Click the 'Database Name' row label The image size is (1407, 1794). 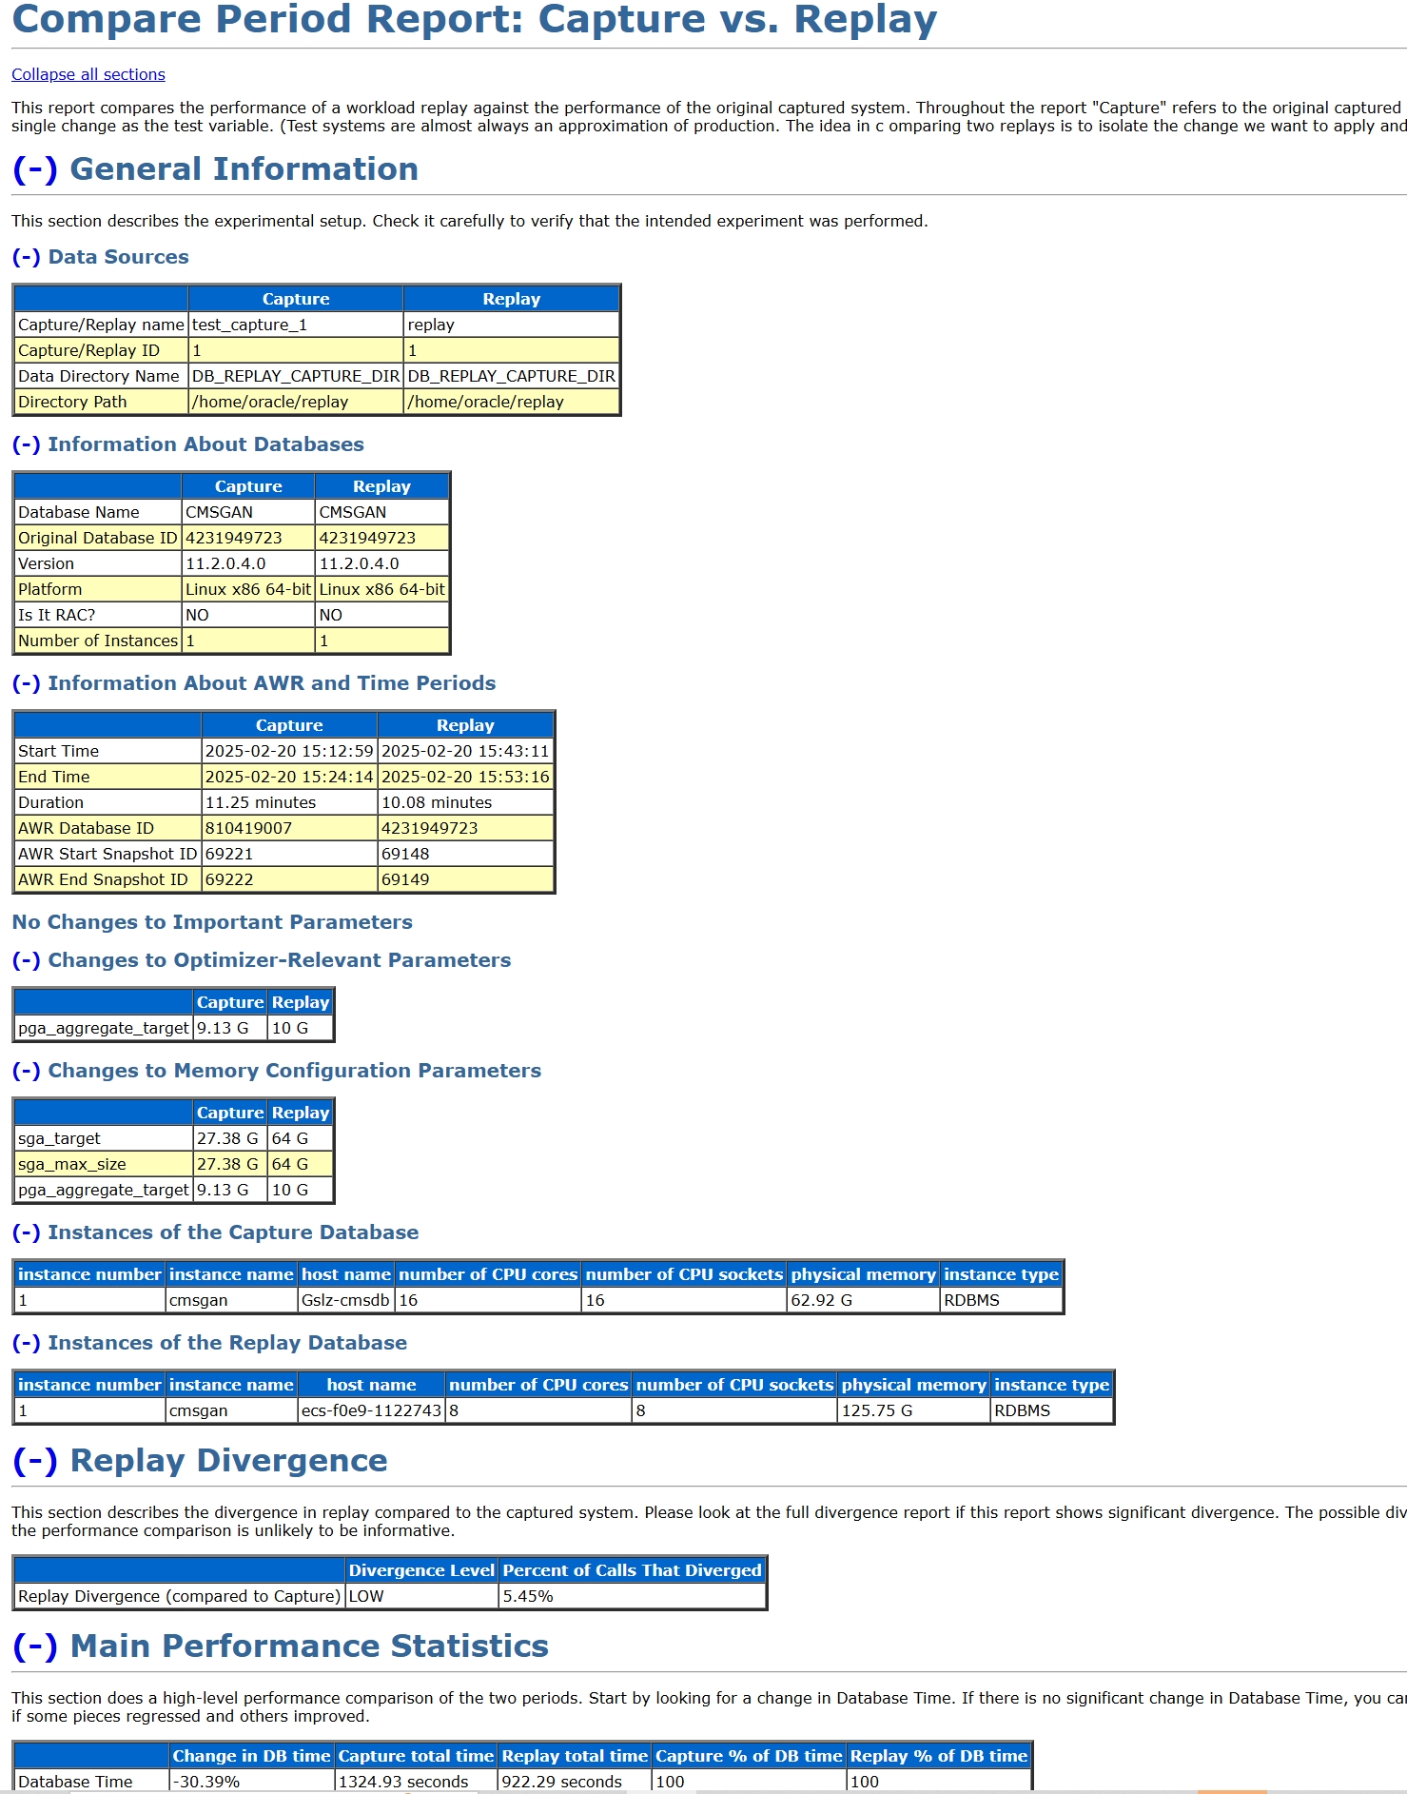pos(98,512)
